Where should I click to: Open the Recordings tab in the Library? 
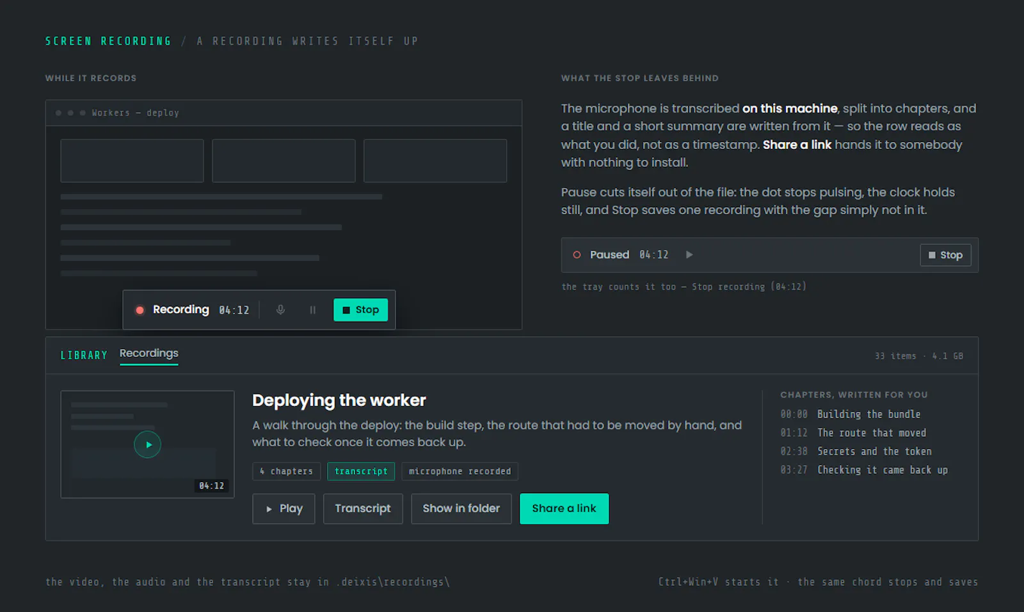(x=149, y=354)
